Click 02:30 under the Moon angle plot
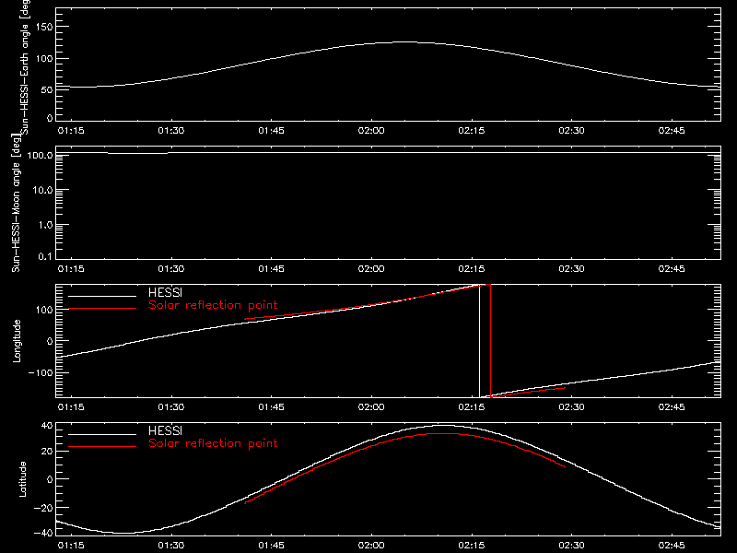 [571, 269]
